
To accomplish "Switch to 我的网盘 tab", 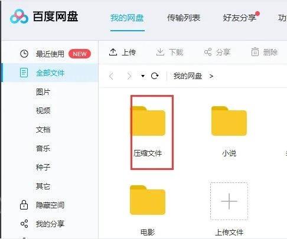I will 127,18.
